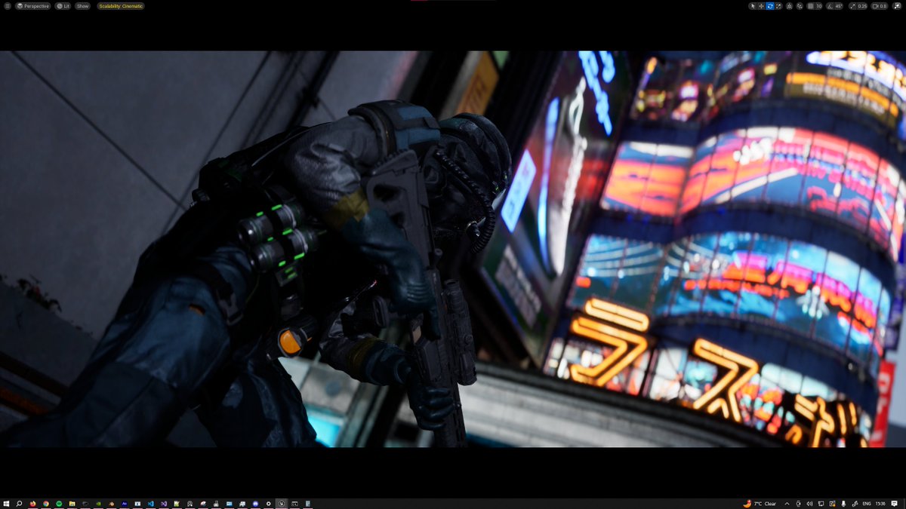
Task: Open the Lit view mode dropdown
Action: (x=63, y=6)
